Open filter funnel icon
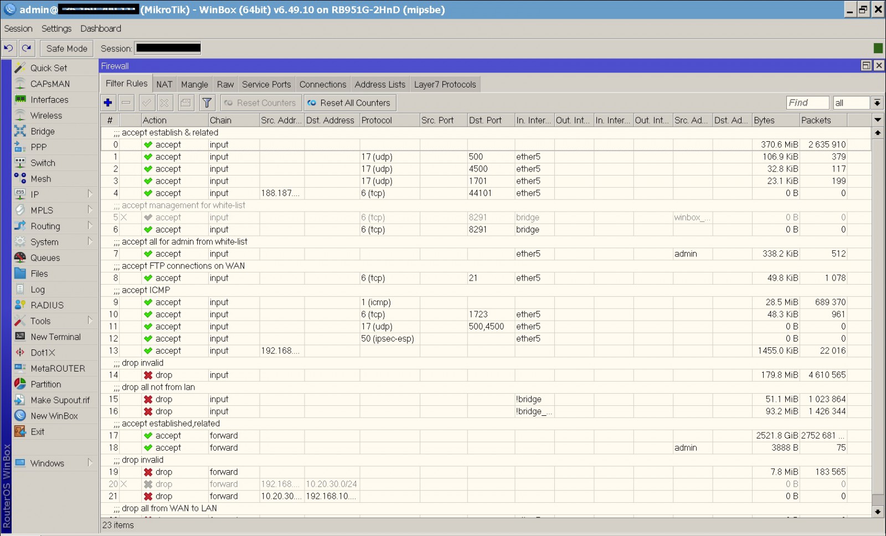Screen dimensions: 886x536 tap(207, 102)
